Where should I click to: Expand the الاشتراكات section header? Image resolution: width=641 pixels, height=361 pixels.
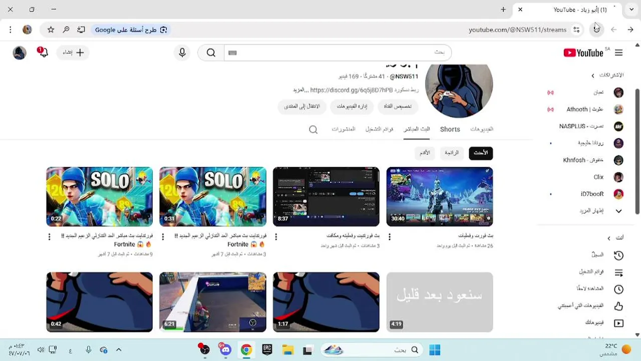pos(607,75)
